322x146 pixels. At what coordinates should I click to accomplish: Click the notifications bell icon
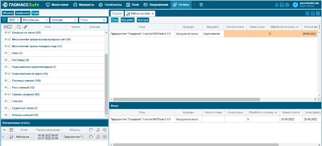(x=277, y=5)
